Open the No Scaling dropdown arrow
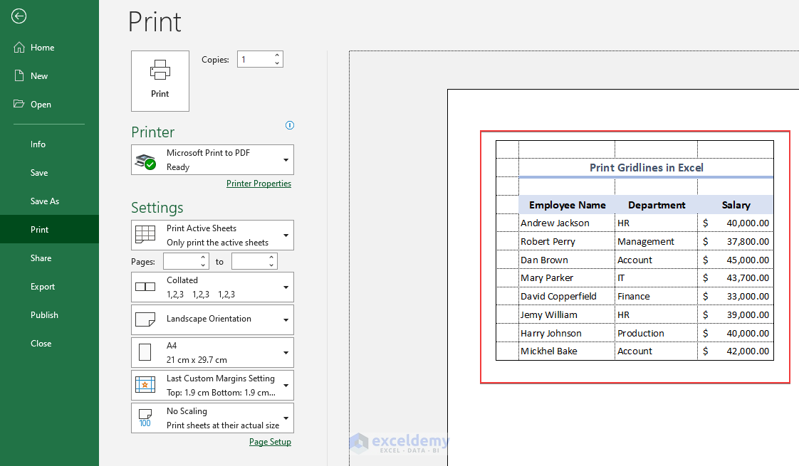This screenshot has width=799, height=466. pos(286,418)
